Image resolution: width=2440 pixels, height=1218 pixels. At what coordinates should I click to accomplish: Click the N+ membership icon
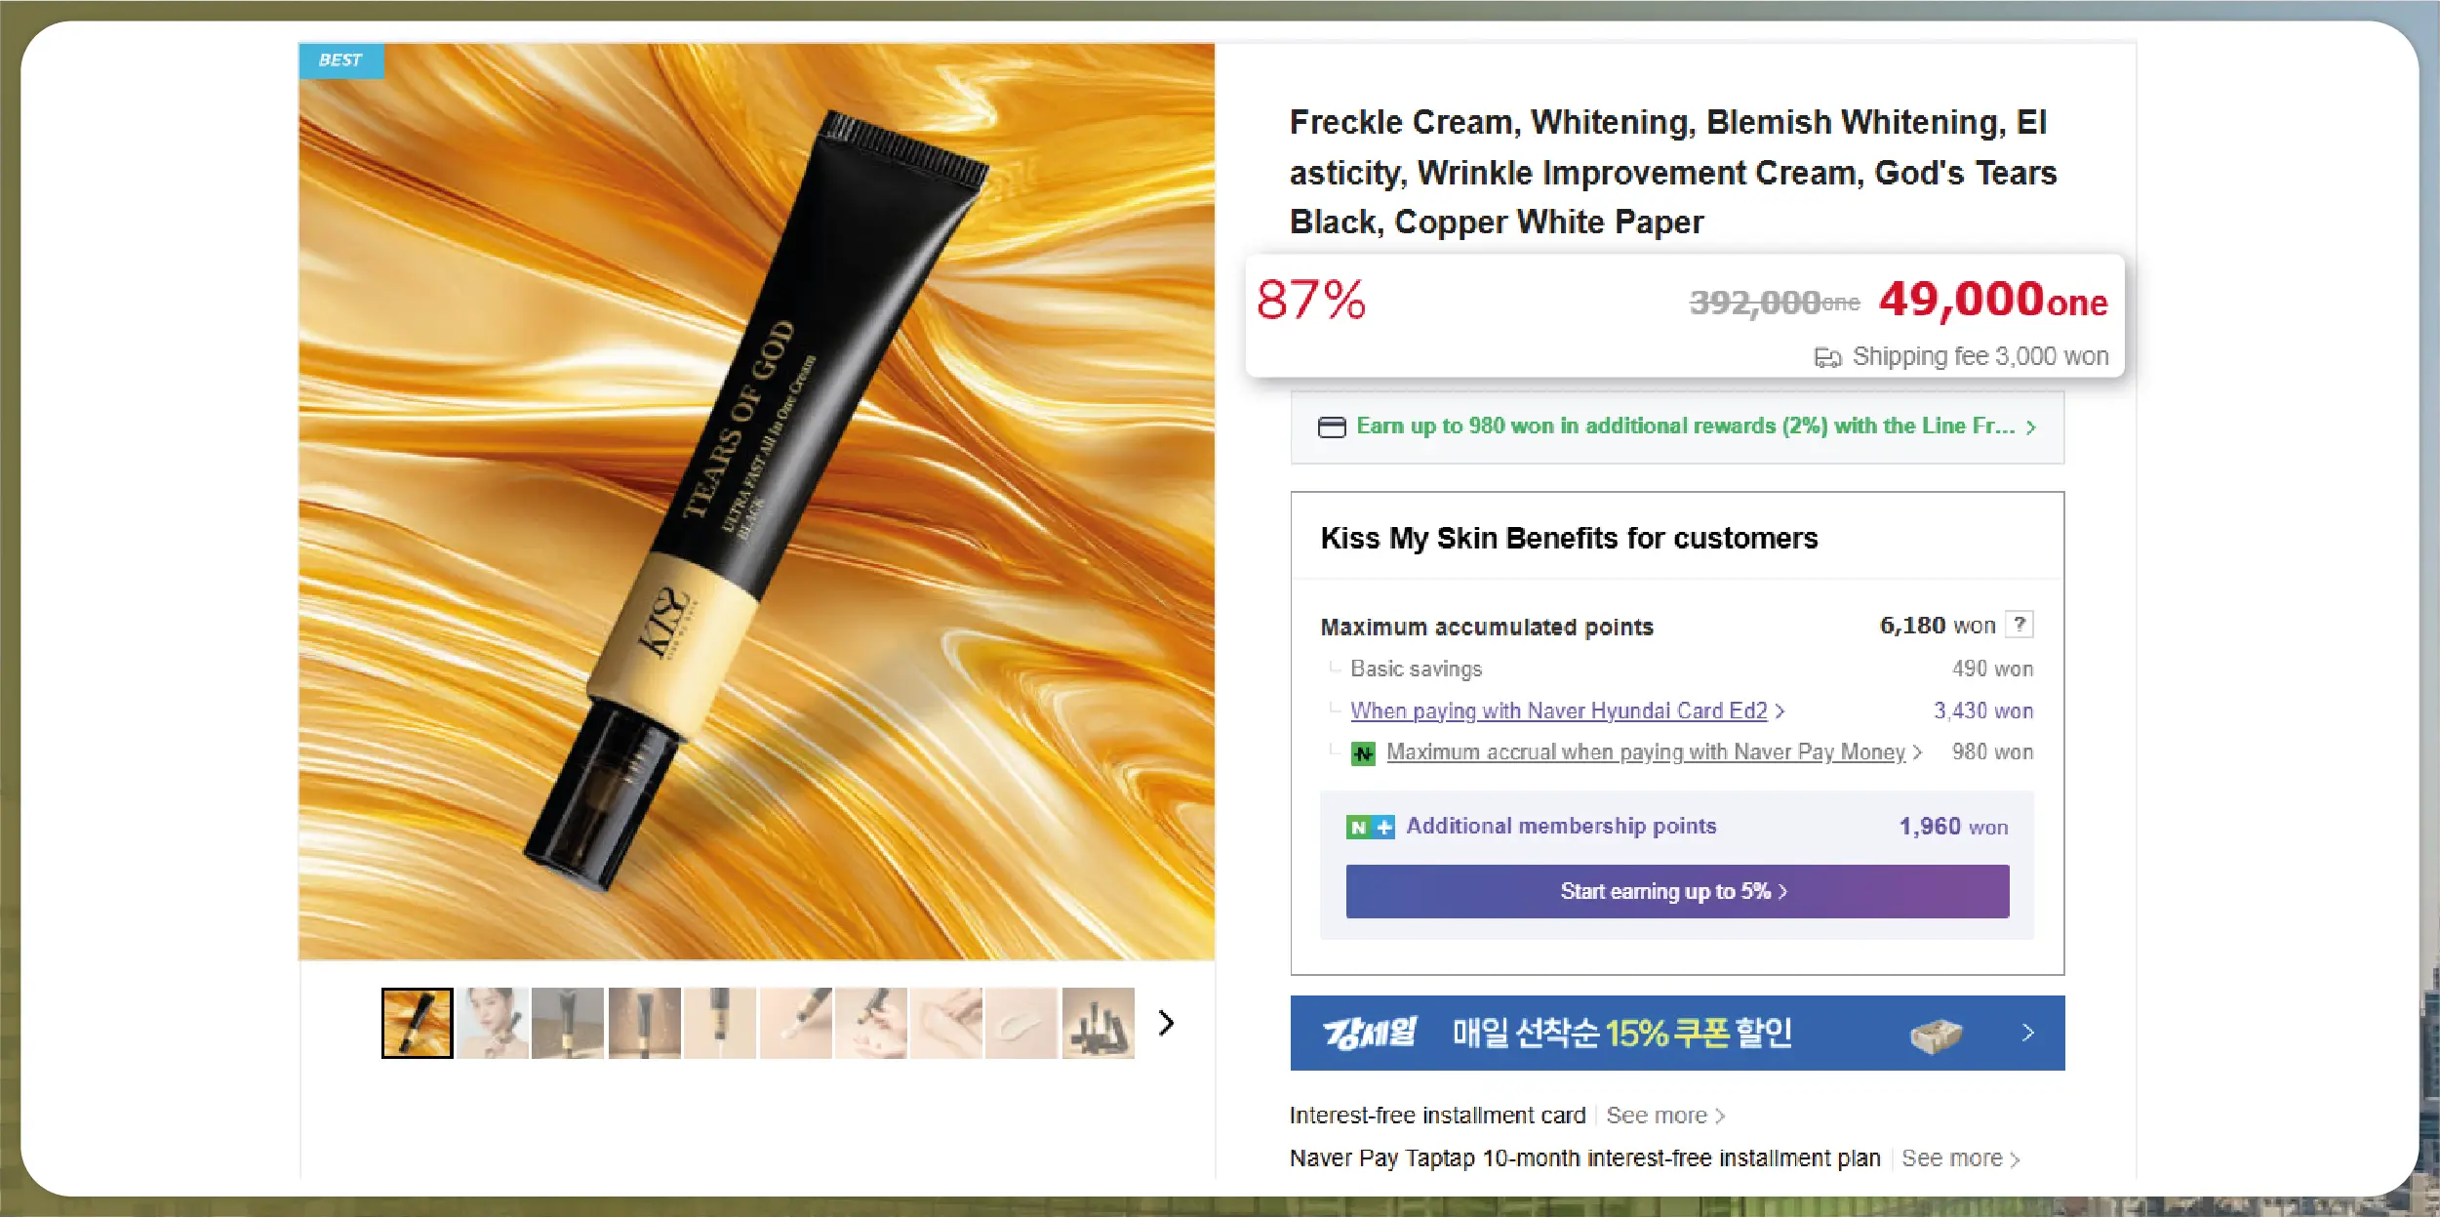(x=1370, y=828)
